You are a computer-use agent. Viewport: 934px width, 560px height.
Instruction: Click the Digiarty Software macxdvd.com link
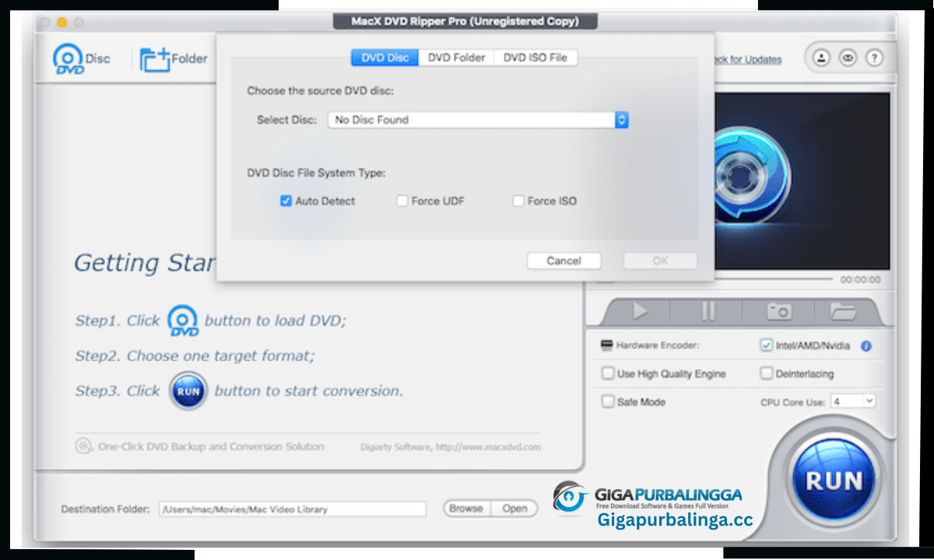tap(450, 447)
